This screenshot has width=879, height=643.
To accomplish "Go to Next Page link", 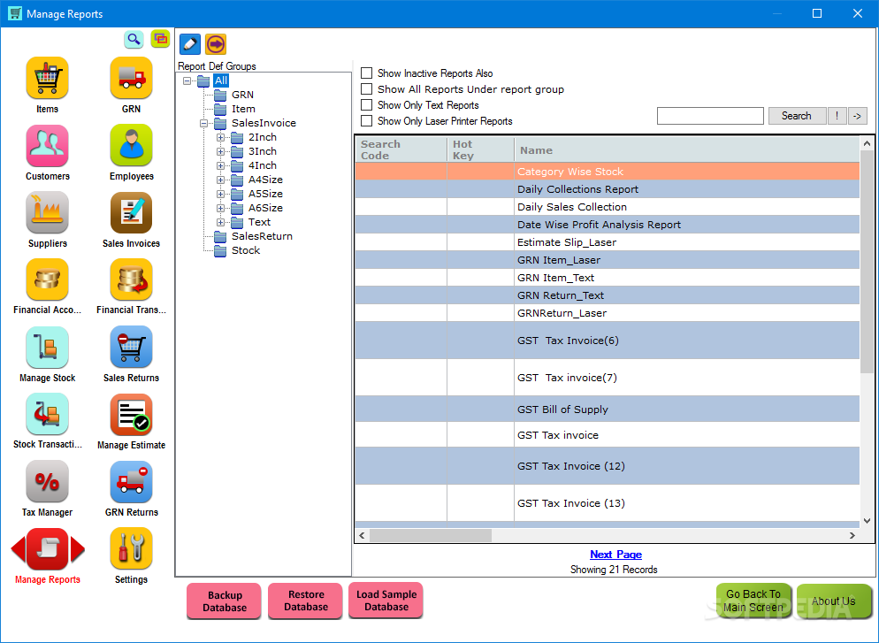I will (x=615, y=554).
